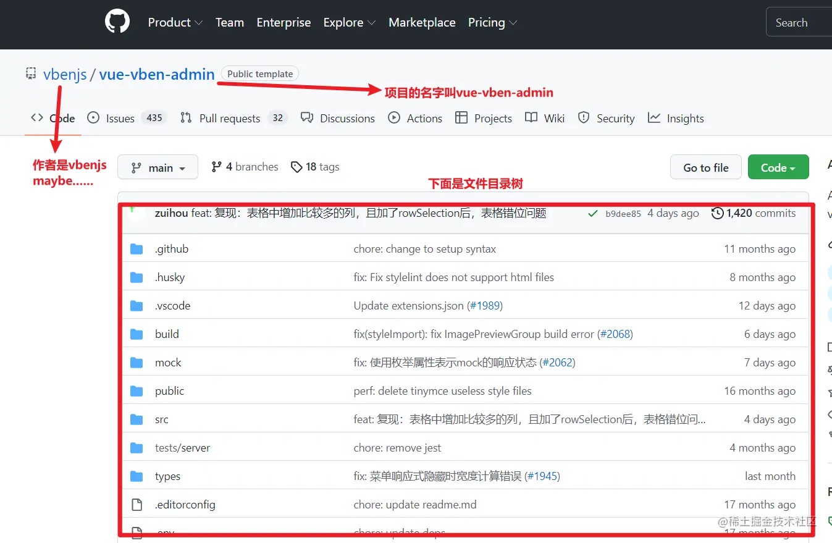
Task: Open the .husky folder
Action: coord(170,277)
